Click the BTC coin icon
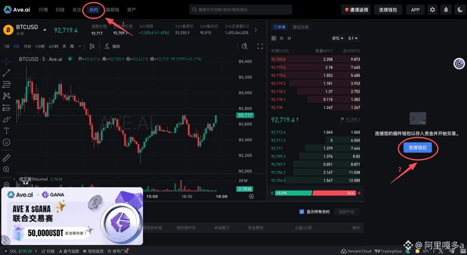This screenshot has width=467, height=255. tap(8, 30)
